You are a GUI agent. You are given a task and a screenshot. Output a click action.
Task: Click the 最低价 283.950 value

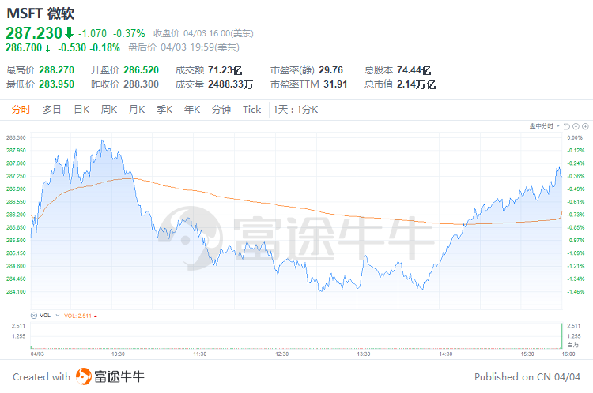[x=56, y=84]
